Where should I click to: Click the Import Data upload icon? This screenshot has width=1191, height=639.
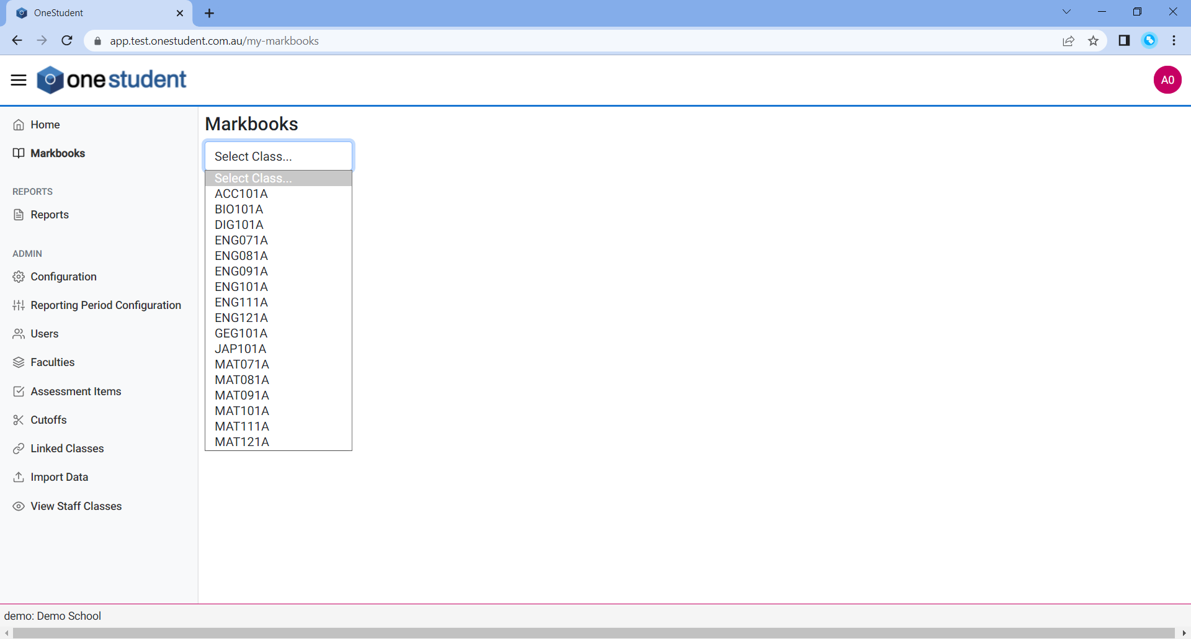point(18,476)
